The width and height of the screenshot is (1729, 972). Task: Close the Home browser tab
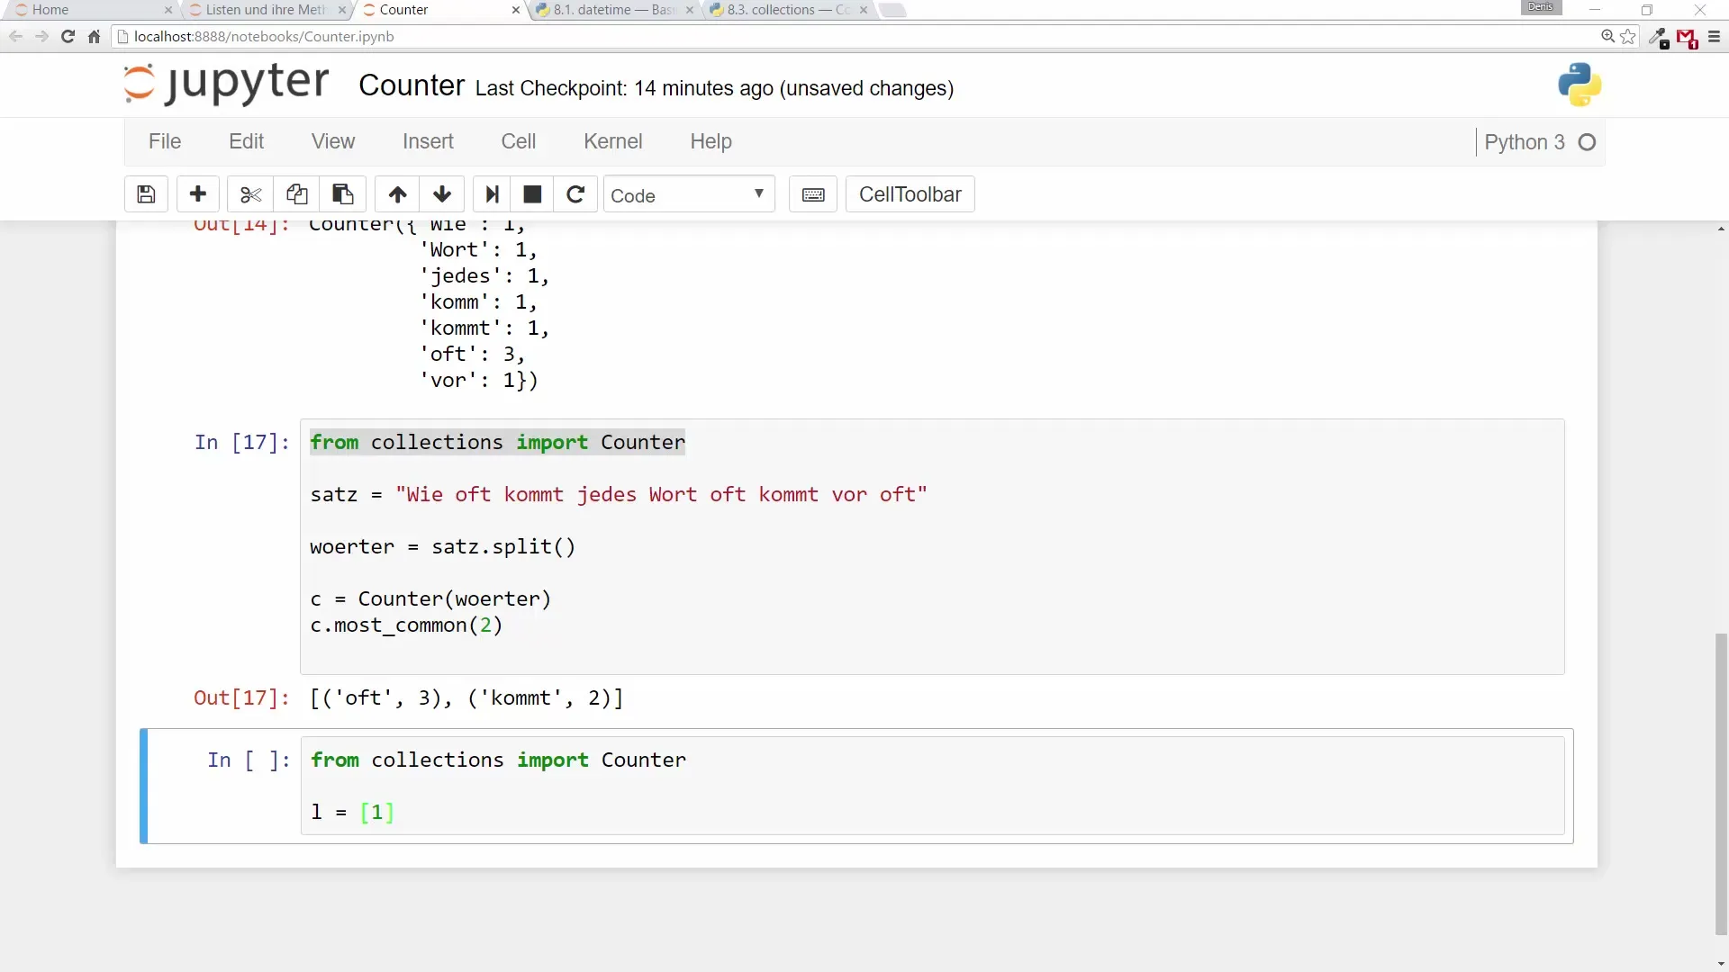[x=167, y=10]
